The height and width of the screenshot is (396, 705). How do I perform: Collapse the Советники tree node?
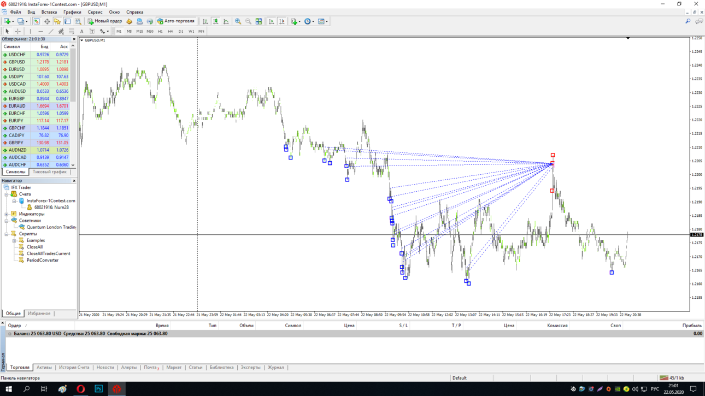coord(7,221)
